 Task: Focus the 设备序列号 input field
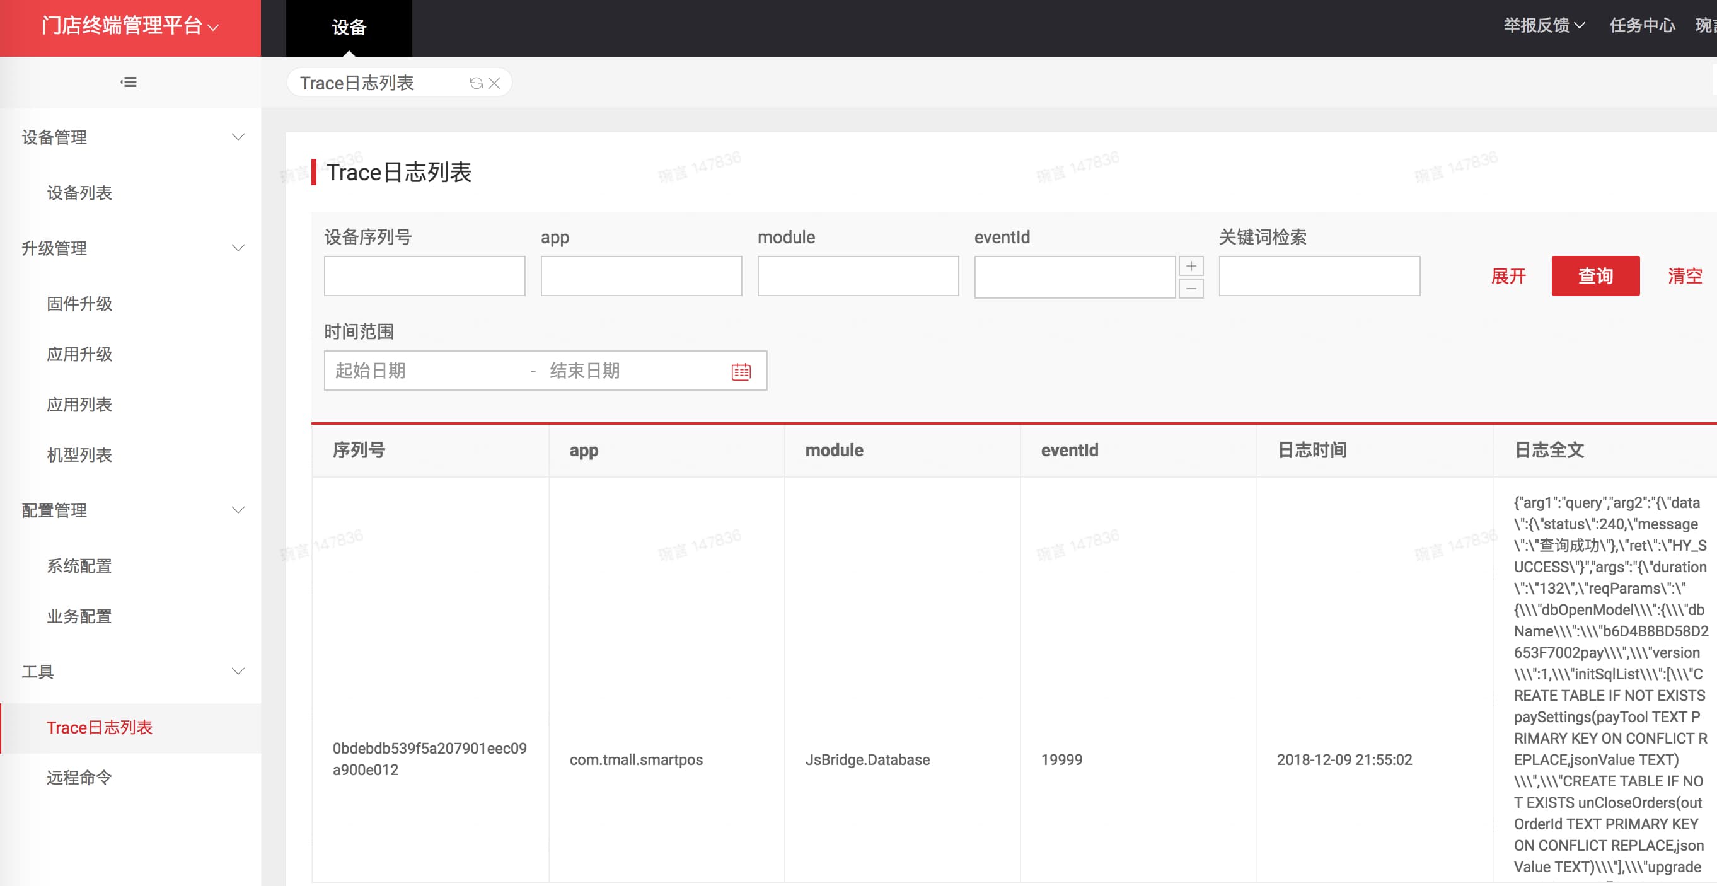click(x=424, y=276)
